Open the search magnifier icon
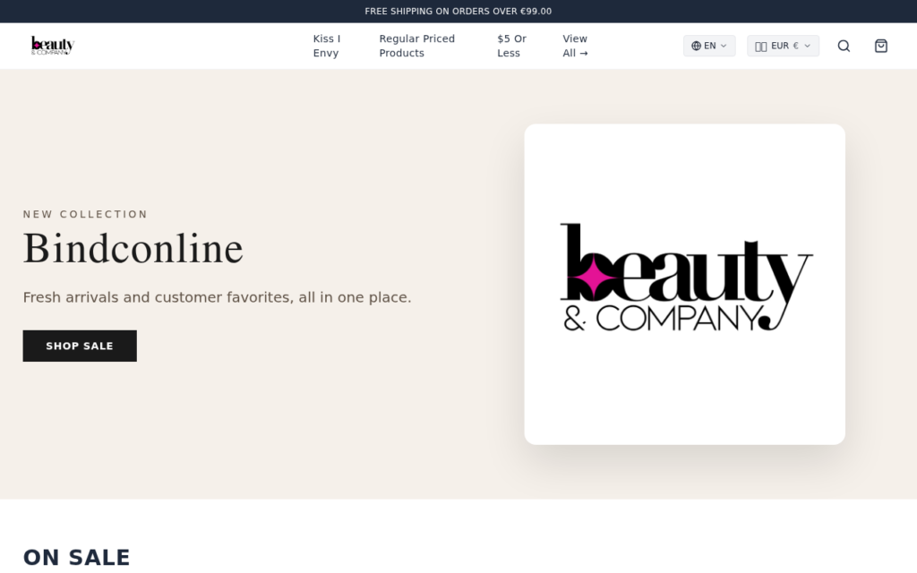Screen dimensions: 917x573 [x=844, y=47]
